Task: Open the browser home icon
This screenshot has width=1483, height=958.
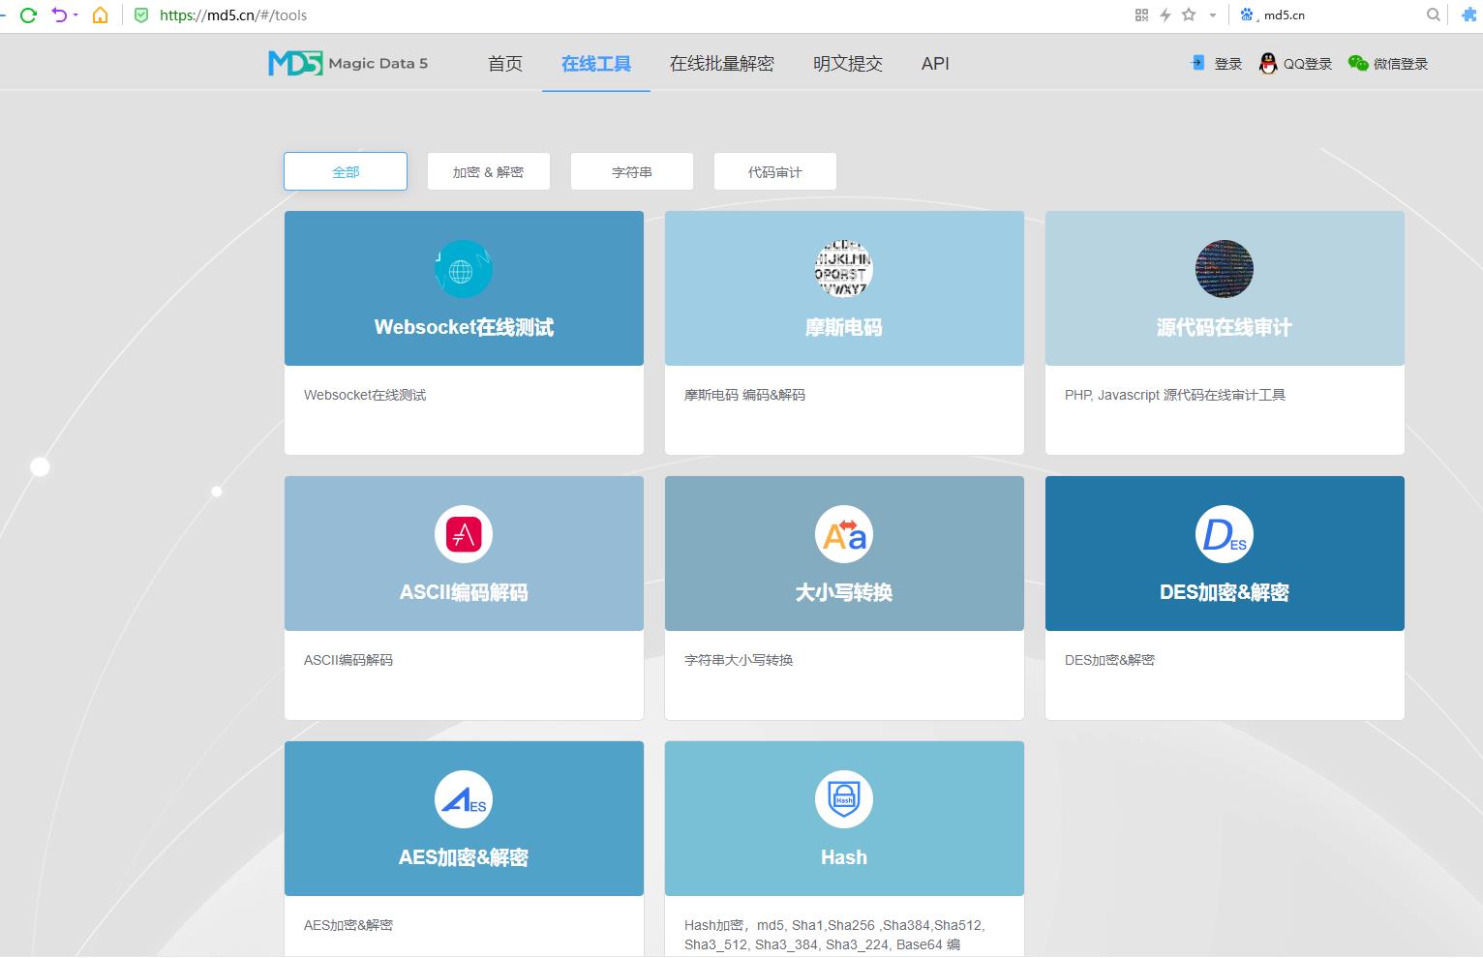Action: (x=100, y=15)
